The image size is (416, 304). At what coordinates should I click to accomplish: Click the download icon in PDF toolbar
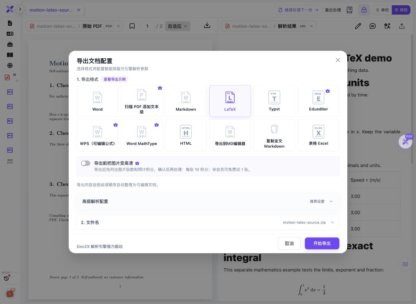pyautogui.click(x=207, y=25)
